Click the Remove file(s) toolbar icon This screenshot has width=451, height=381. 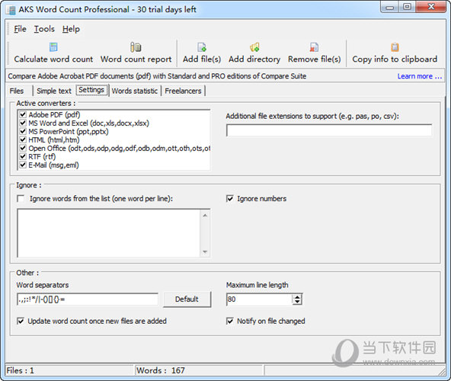point(314,47)
